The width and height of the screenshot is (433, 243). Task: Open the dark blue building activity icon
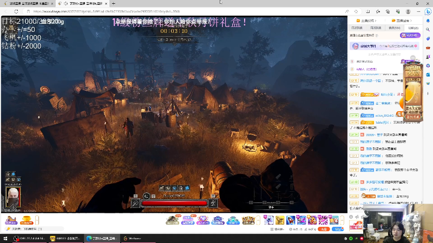tap(218, 220)
